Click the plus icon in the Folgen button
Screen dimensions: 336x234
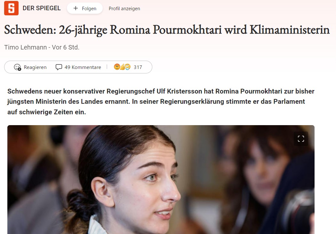[76, 8]
